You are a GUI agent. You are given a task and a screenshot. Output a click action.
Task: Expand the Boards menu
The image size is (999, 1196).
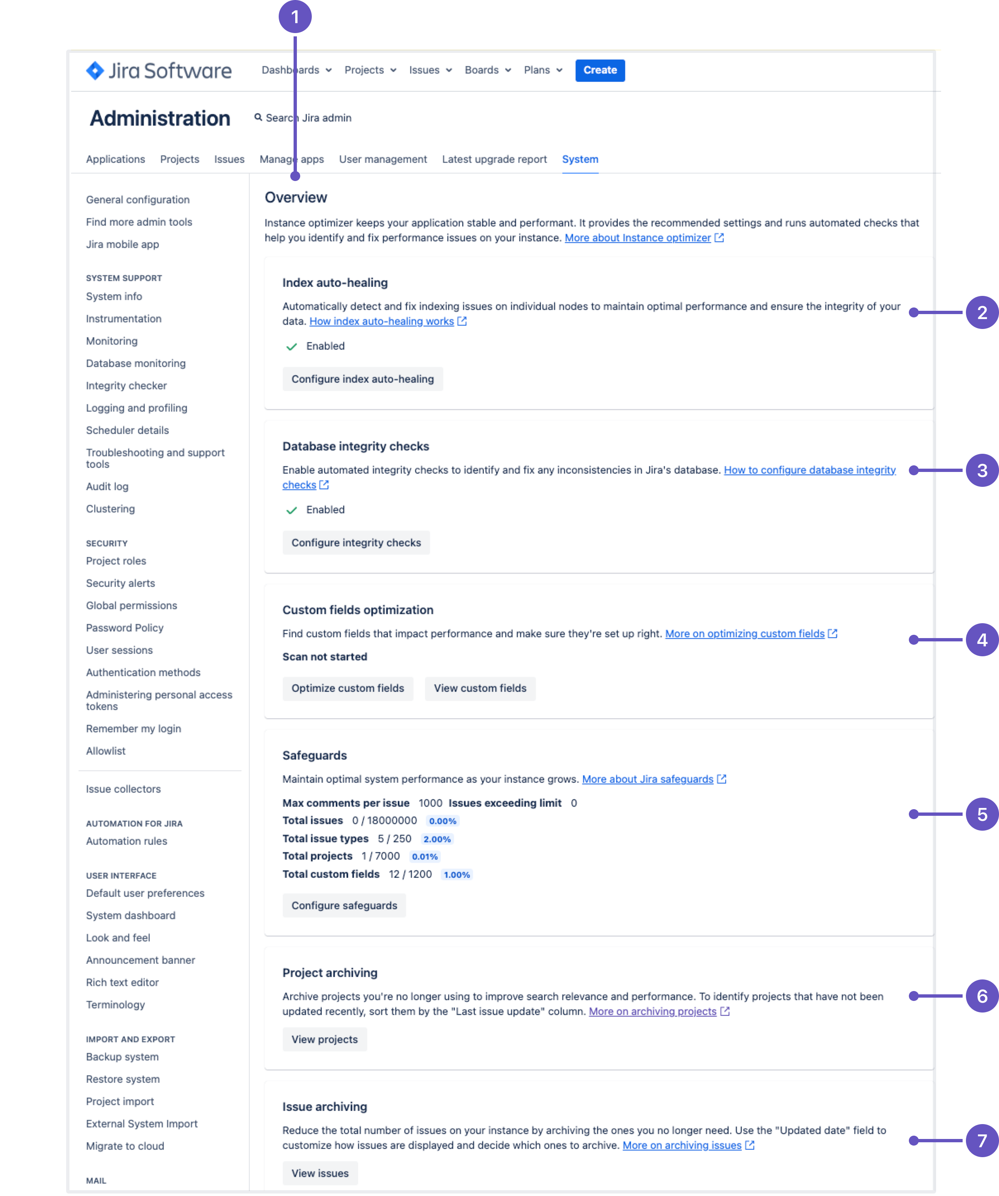[x=486, y=70]
